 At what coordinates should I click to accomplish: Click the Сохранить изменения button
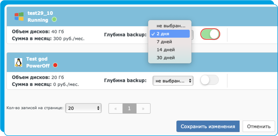point(208,126)
